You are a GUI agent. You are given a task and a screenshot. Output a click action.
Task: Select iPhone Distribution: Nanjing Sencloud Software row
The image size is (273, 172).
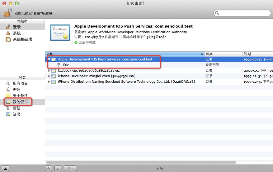159,82
